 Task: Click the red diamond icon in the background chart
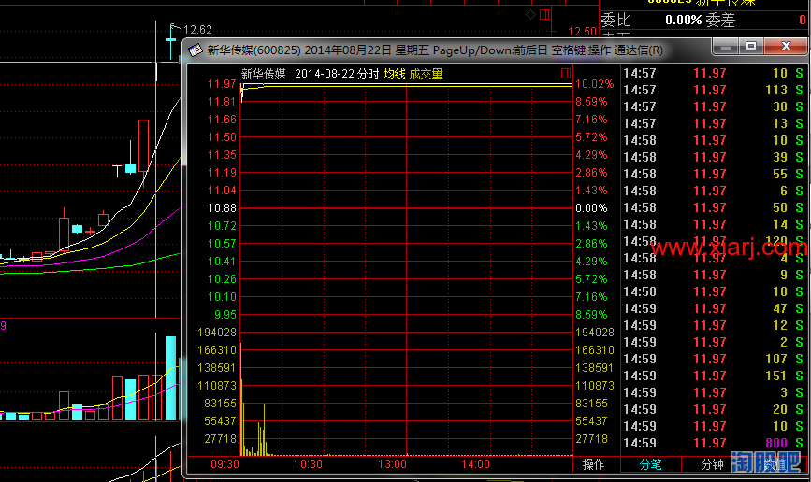tap(530, 14)
